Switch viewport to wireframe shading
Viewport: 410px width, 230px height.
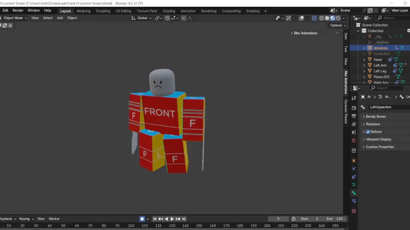click(322, 18)
